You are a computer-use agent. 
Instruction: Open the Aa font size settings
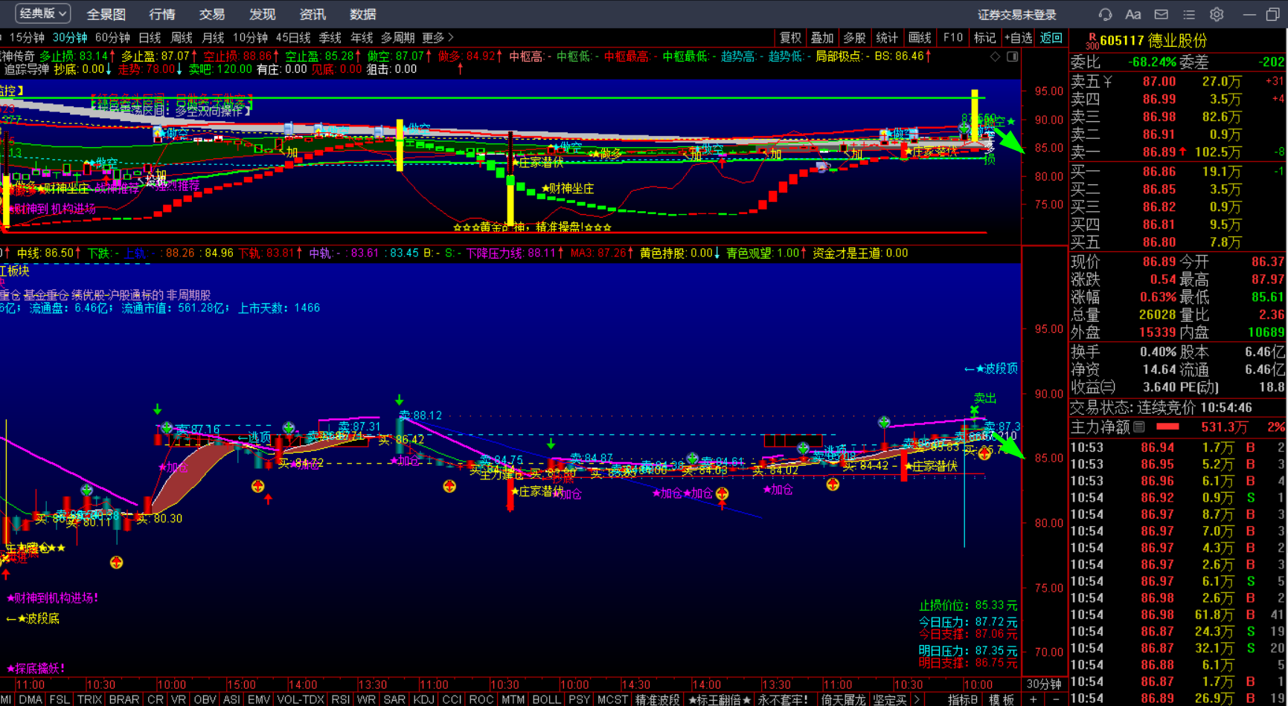click(x=1132, y=14)
